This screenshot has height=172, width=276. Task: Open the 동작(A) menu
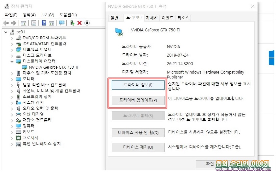[x=29, y=15]
